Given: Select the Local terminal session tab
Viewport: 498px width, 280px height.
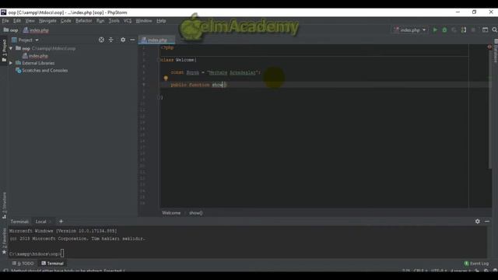Looking at the screenshot, I should click(40, 222).
